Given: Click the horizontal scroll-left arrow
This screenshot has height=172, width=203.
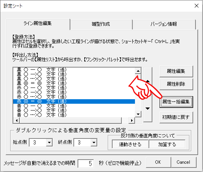Looking at the screenshot, I should (x=16, y=120).
